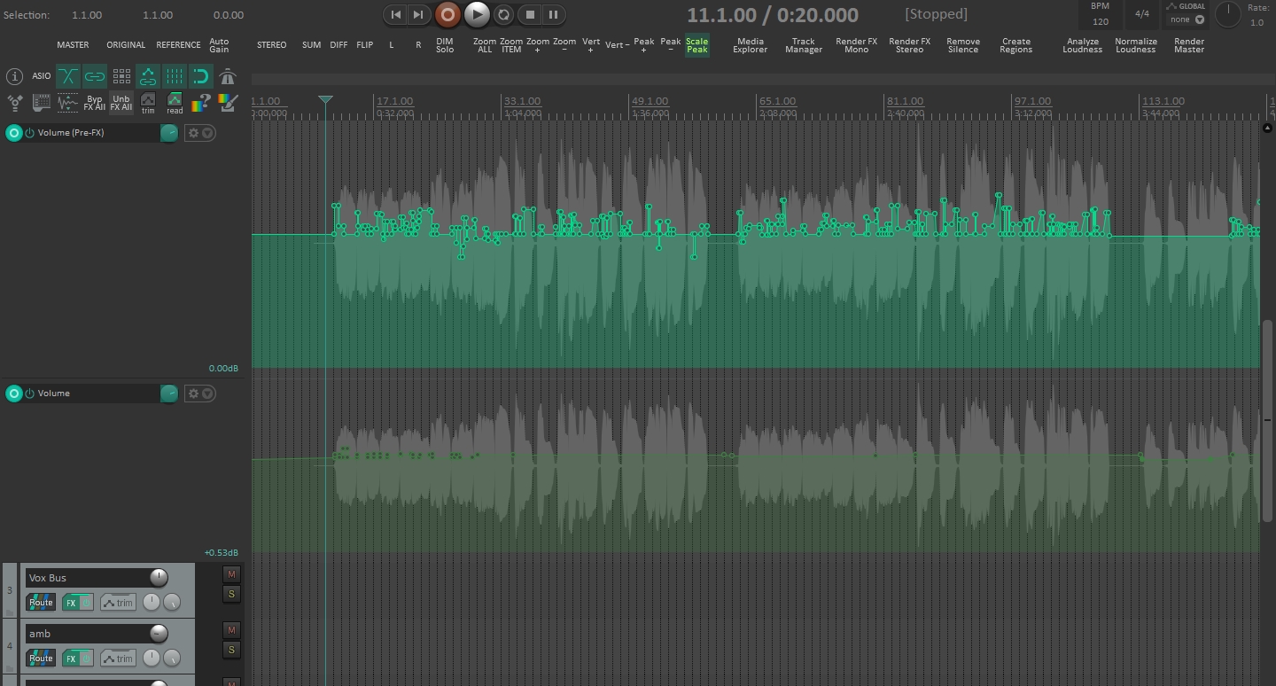Click the playback Rate knob

(1228, 14)
